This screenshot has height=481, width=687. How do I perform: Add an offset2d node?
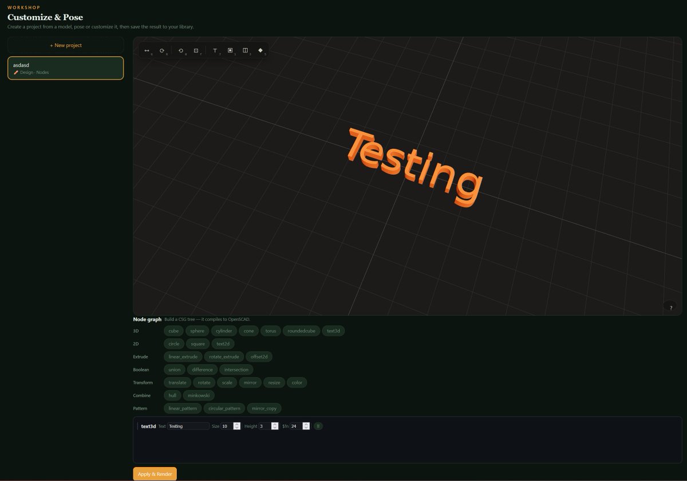(x=259, y=357)
